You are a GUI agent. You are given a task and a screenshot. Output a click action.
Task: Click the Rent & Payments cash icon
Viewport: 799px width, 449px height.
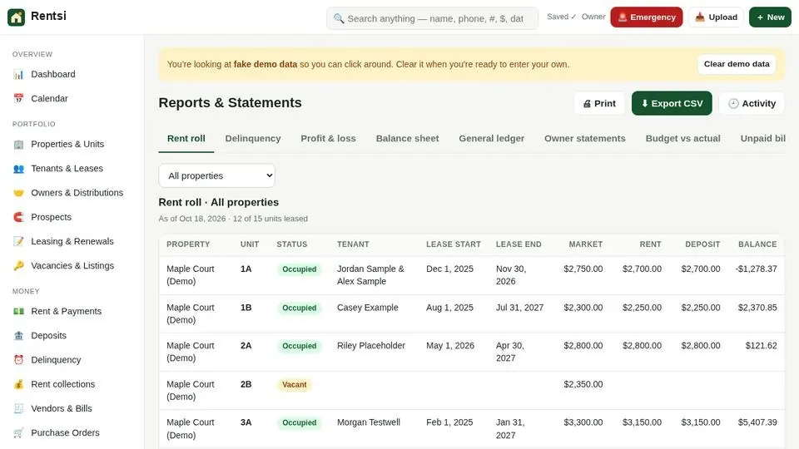(x=19, y=311)
